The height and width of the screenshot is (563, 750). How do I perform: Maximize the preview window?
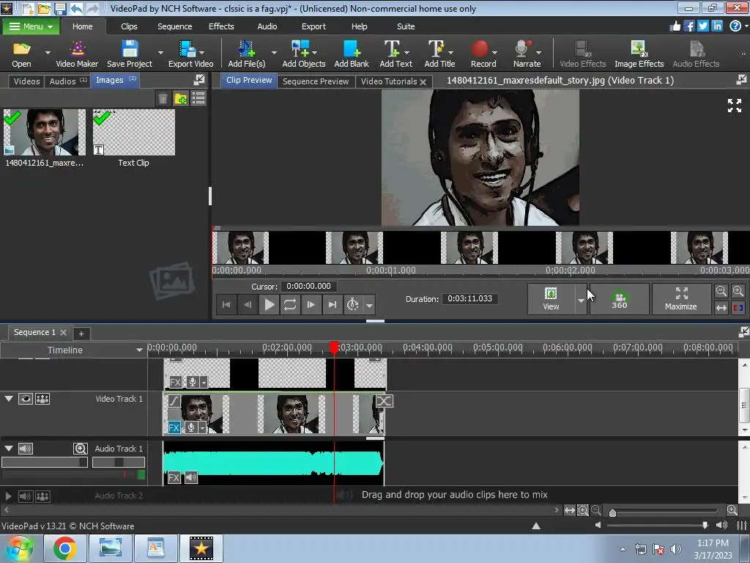[x=680, y=299]
